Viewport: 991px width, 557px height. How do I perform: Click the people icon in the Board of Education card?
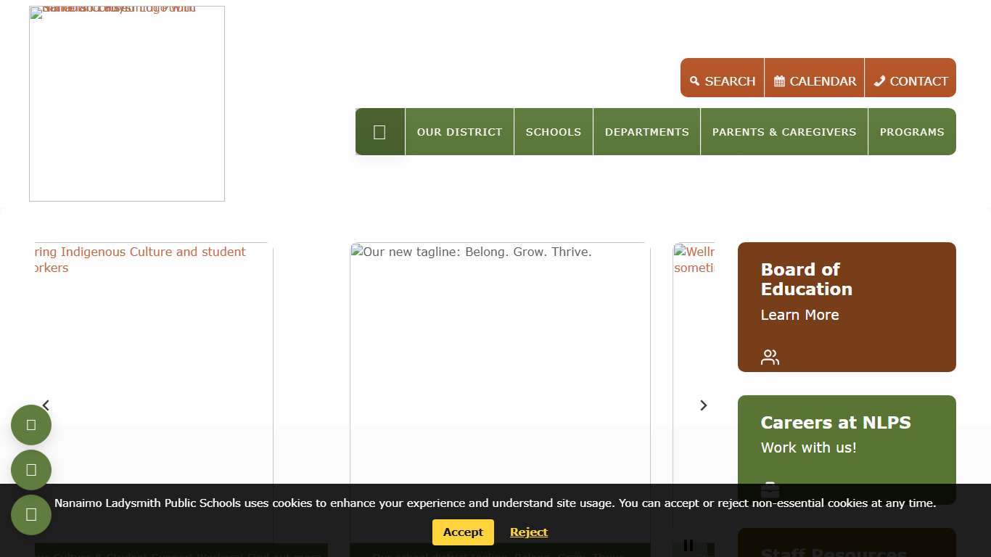tap(770, 358)
